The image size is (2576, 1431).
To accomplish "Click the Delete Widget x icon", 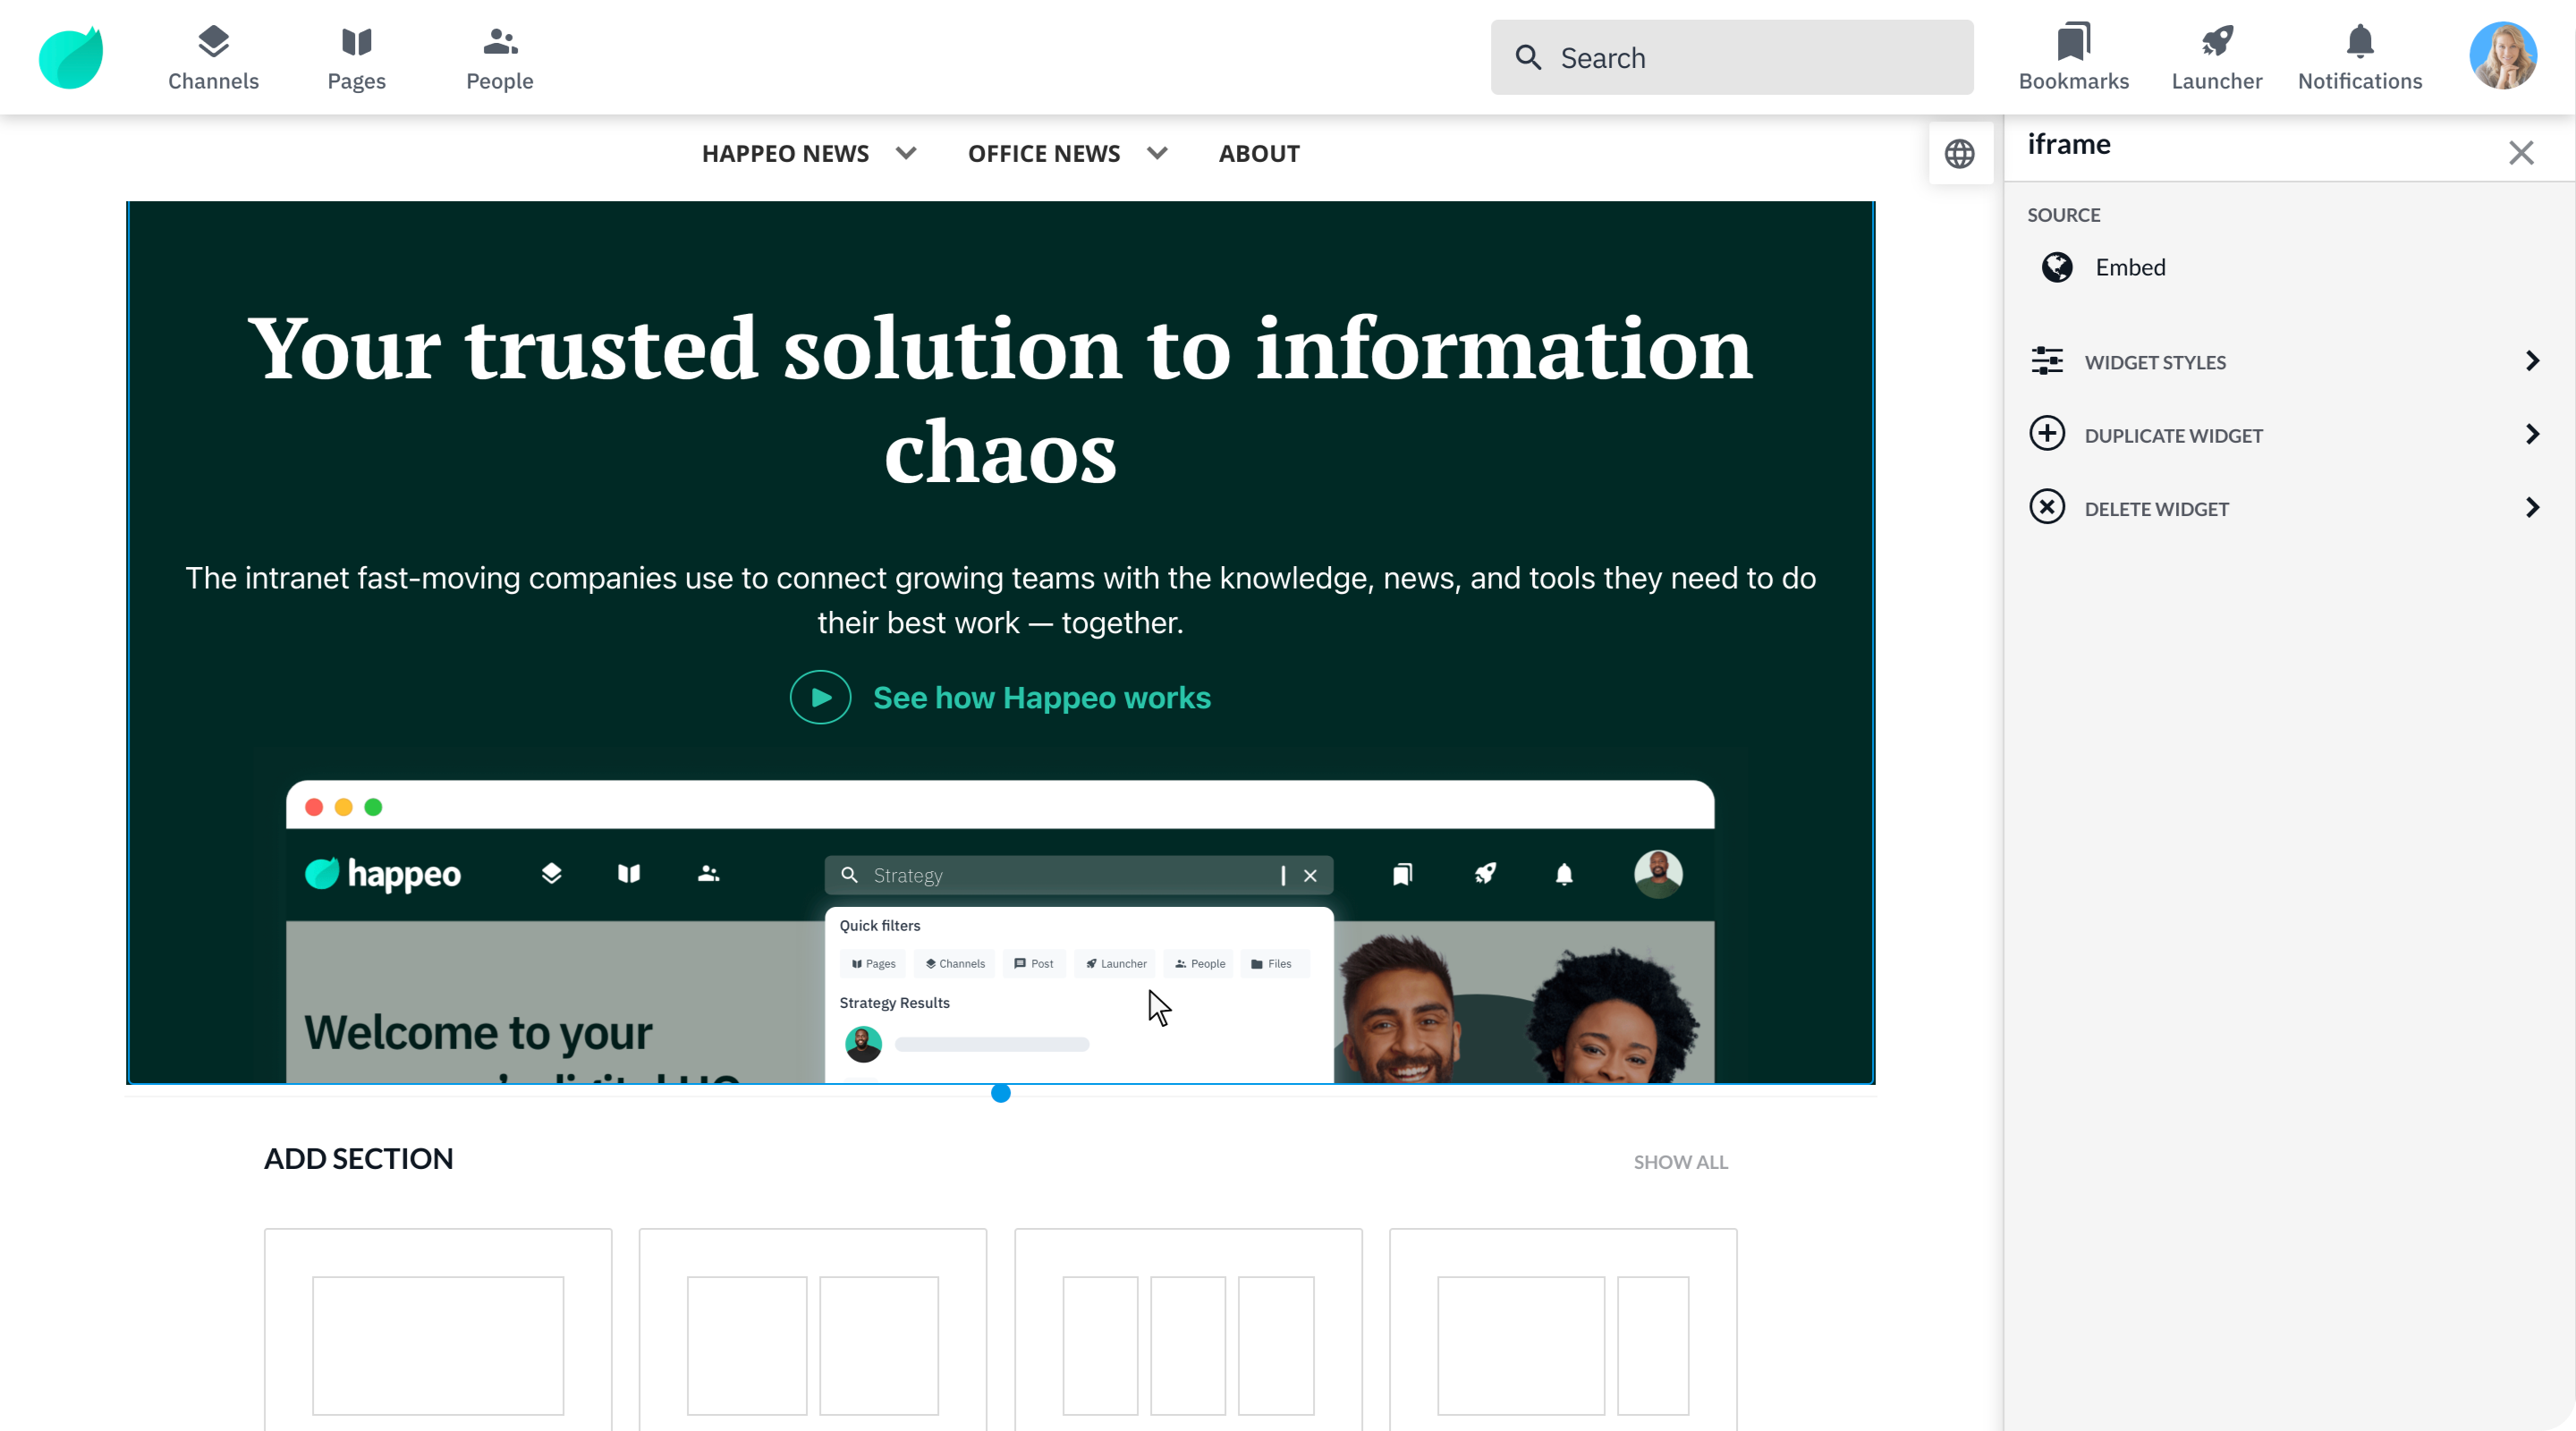I will pyautogui.click(x=2046, y=507).
